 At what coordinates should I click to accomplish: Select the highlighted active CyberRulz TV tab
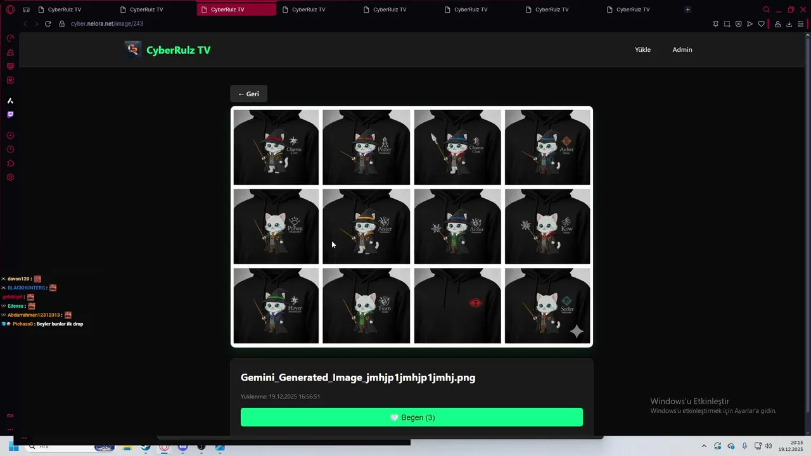236,9
